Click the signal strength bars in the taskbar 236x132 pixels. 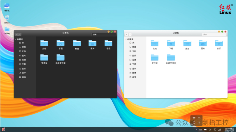(x=220, y=130)
